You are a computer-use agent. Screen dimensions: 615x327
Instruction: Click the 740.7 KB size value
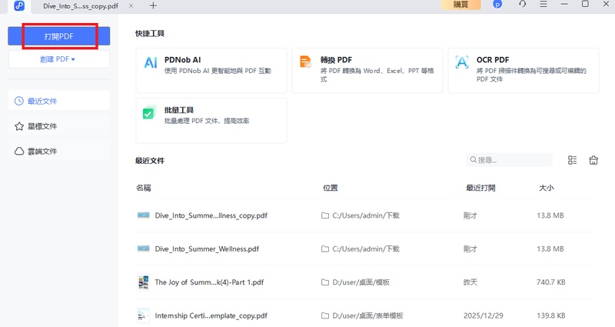550,282
